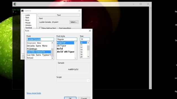Click the terminal window vertical scrollbar

pyautogui.click(x=150, y=48)
